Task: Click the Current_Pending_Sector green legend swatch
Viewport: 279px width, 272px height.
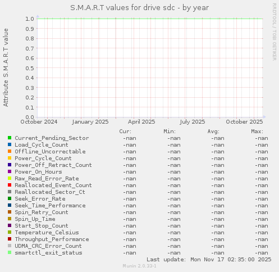Action: point(10,138)
